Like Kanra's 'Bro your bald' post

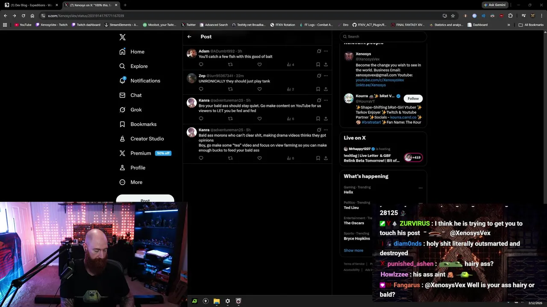[259, 119]
